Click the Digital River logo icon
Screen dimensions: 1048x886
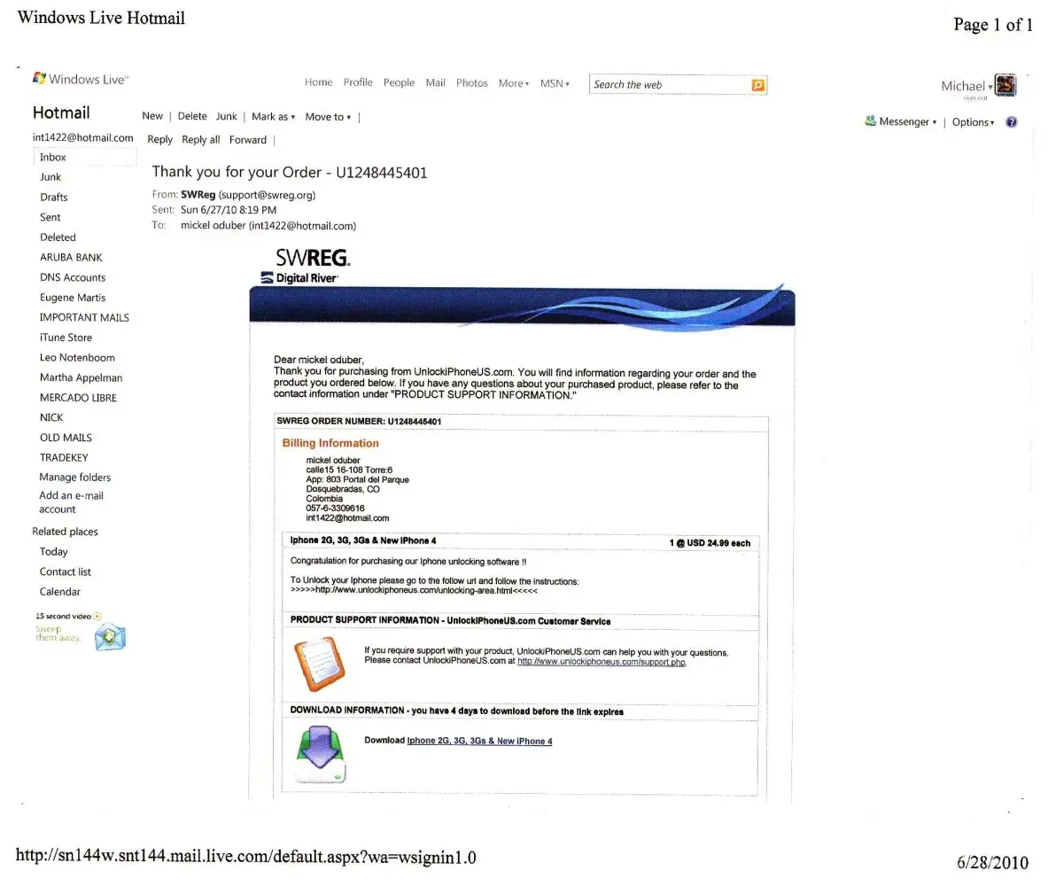click(x=268, y=277)
